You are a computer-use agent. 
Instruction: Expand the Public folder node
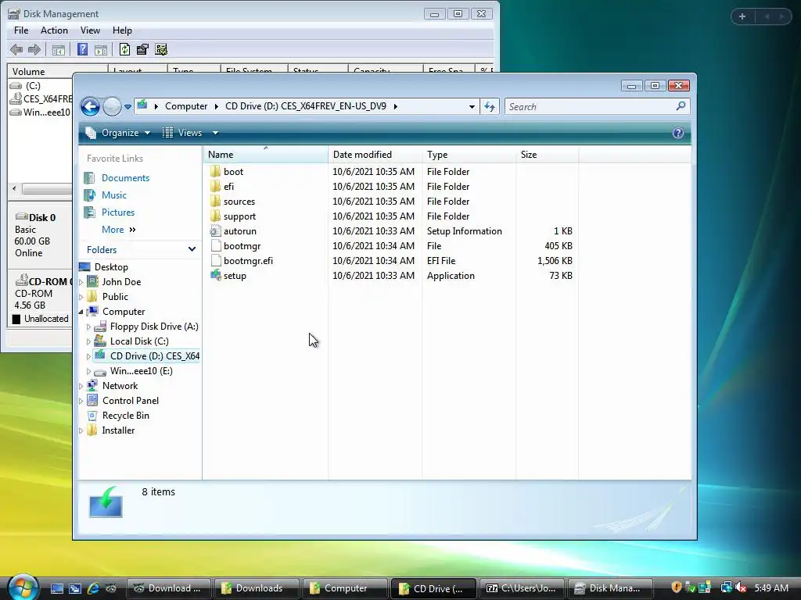click(x=81, y=296)
